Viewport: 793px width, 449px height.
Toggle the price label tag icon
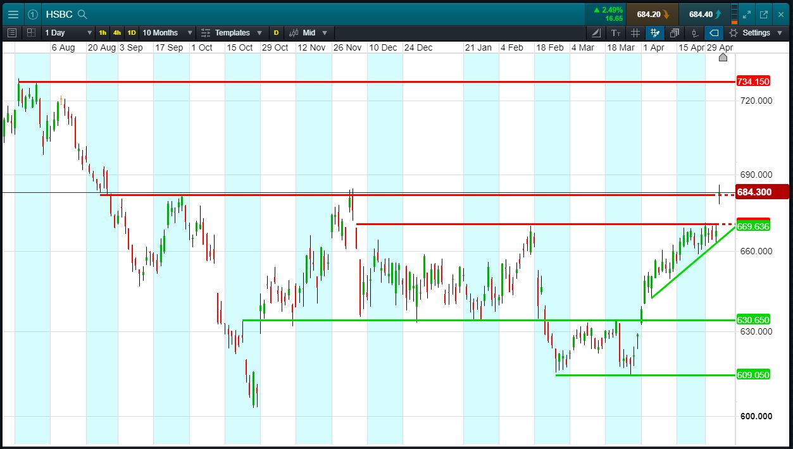[x=714, y=32]
